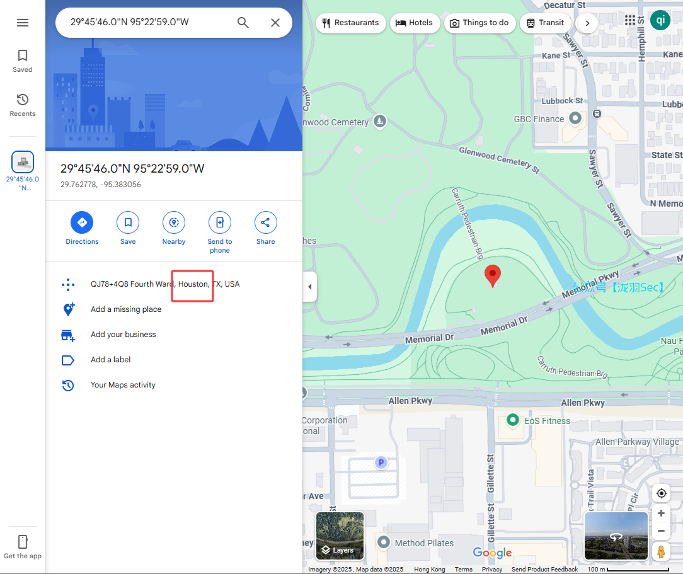This screenshot has width=683, height=574.
Task: Filter map by Restaurants chip
Action: (350, 23)
